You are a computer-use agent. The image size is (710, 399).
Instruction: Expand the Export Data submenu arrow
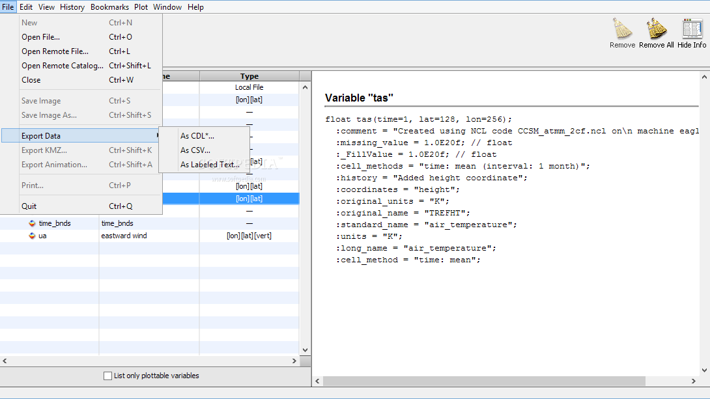(x=158, y=135)
